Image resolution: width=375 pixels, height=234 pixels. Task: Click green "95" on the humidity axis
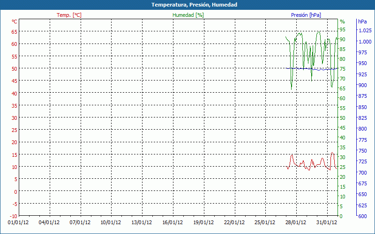coord(343,29)
